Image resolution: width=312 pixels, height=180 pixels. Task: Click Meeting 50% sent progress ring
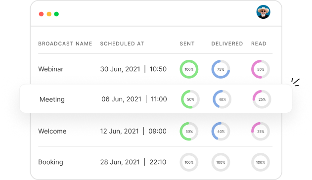tap(190, 99)
